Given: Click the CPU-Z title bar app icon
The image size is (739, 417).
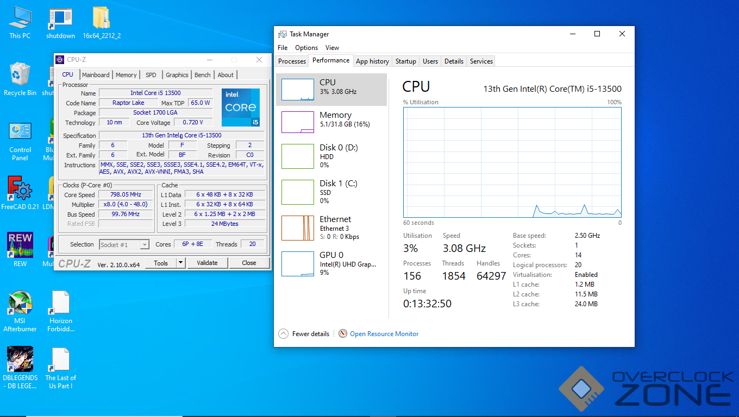Looking at the screenshot, I should point(60,60).
